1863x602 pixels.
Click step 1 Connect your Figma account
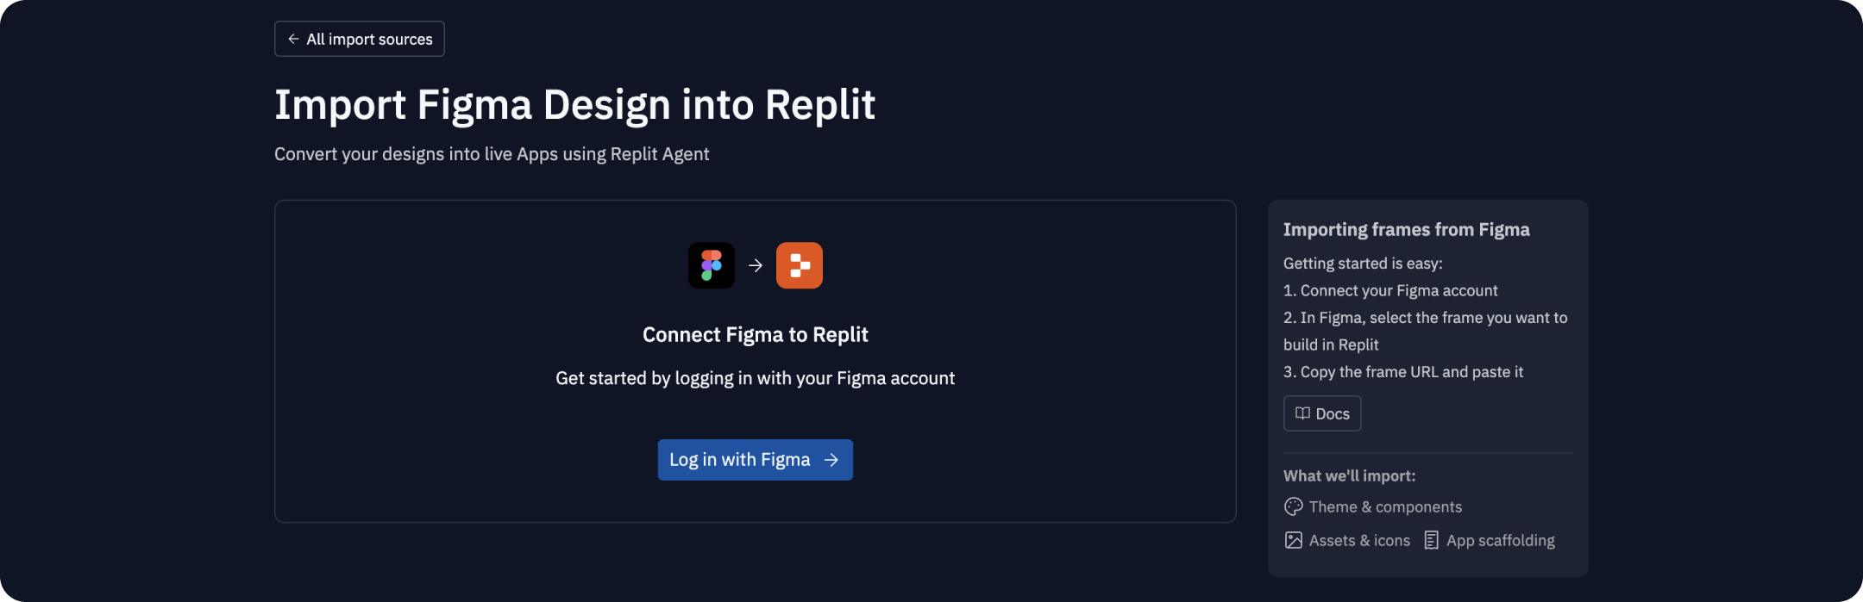tap(1390, 290)
